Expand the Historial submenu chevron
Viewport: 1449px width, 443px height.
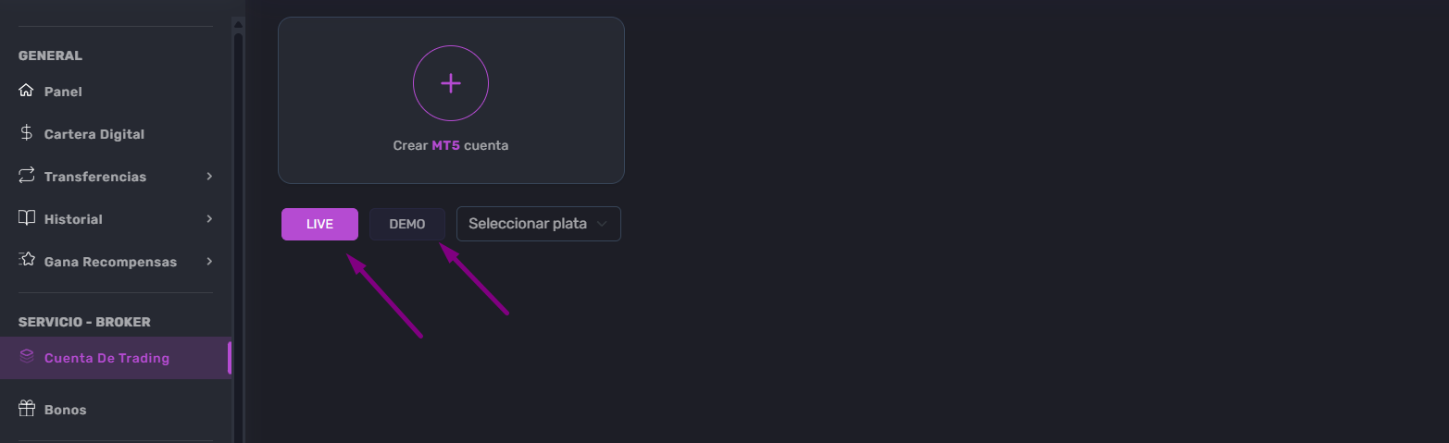pos(209,218)
